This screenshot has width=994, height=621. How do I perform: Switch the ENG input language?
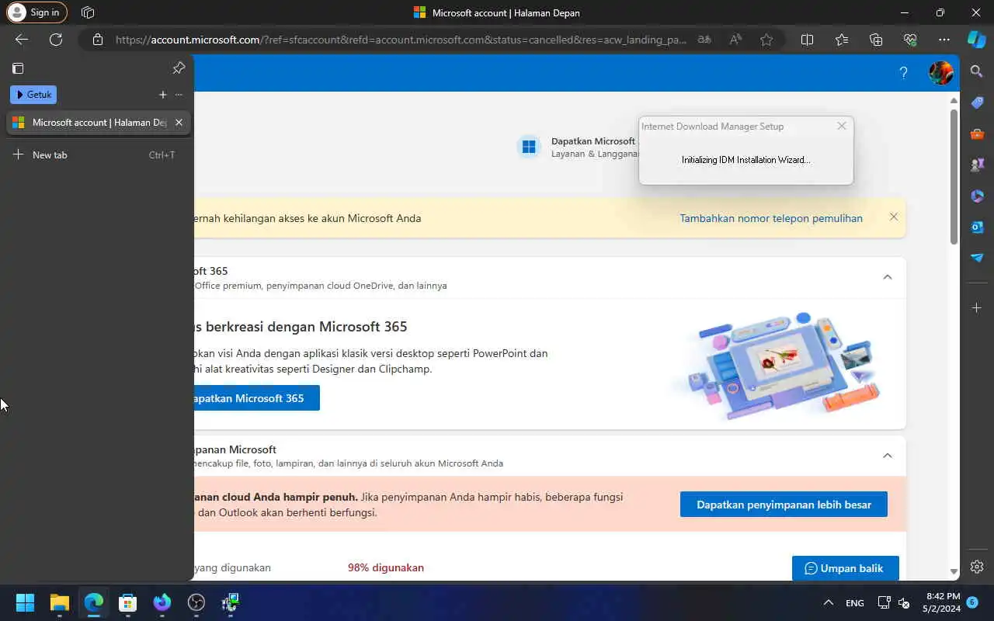tap(854, 602)
